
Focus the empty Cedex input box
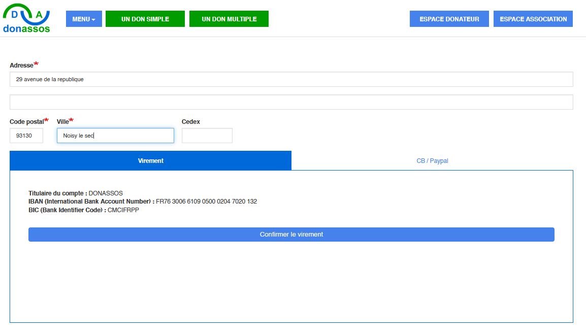point(207,136)
